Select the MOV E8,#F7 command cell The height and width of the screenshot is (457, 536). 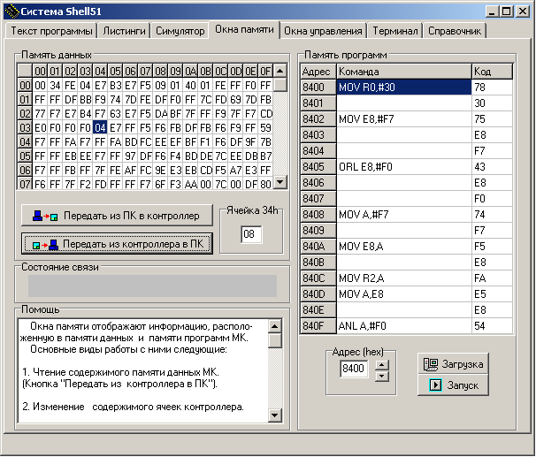pyautogui.click(x=404, y=118)
